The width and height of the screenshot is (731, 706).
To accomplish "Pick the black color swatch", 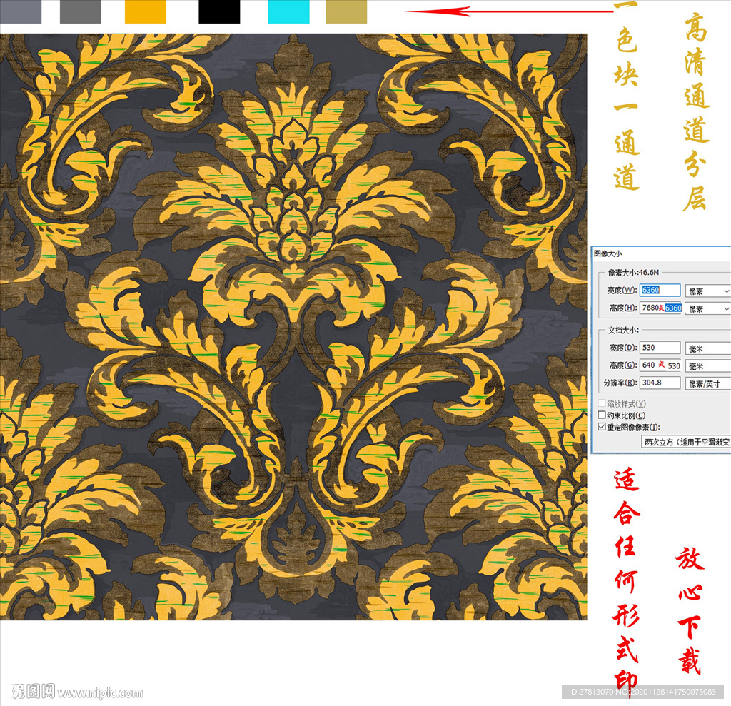I will coord(219,11).
